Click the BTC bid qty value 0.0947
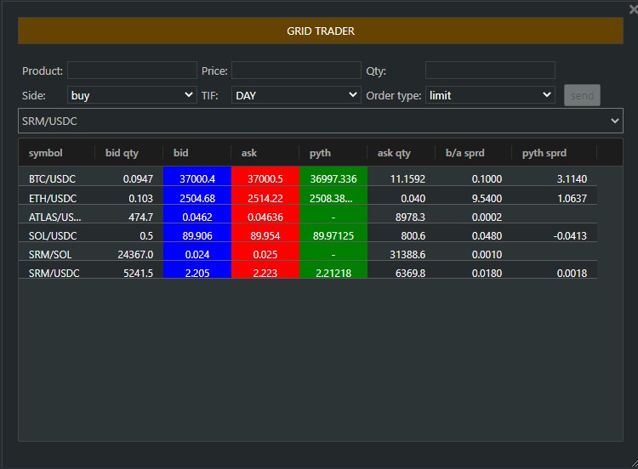638x469 pixels. 138,178
